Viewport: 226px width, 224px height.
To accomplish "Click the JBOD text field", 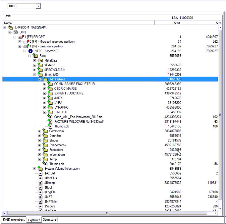I will click(22, 6).
